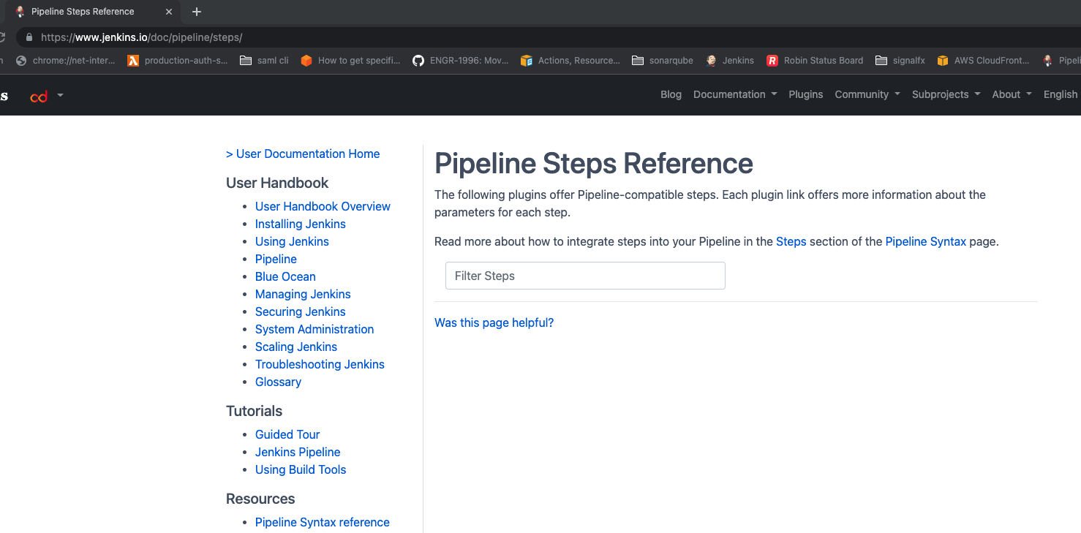
Task: Open the sonarqube bookmarks folder
Action: point(662,61)
